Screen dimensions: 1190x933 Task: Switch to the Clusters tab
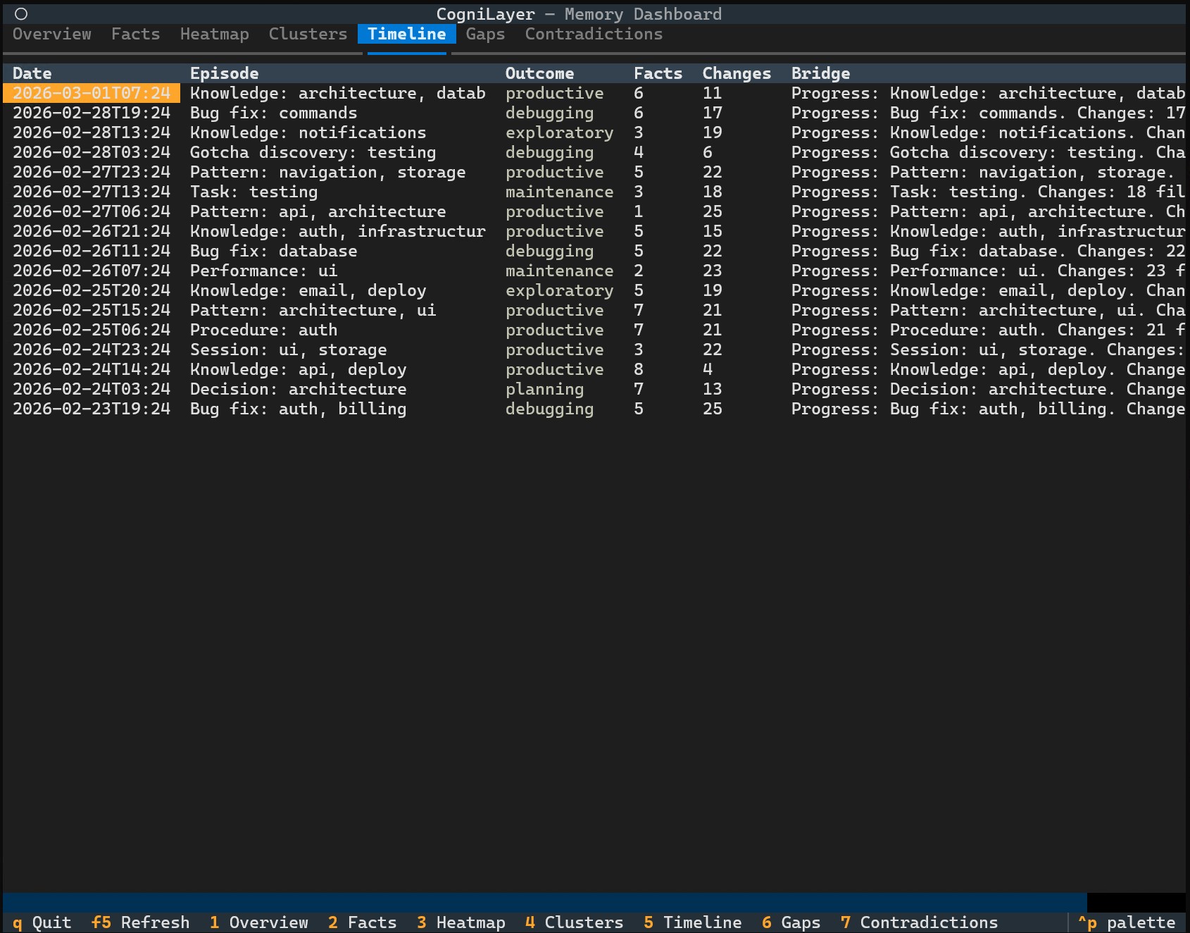click(x=308, y=34)
